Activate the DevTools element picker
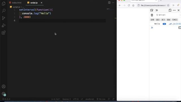Image resolution: width=181 pixels, height=102 pixels. 152,10
